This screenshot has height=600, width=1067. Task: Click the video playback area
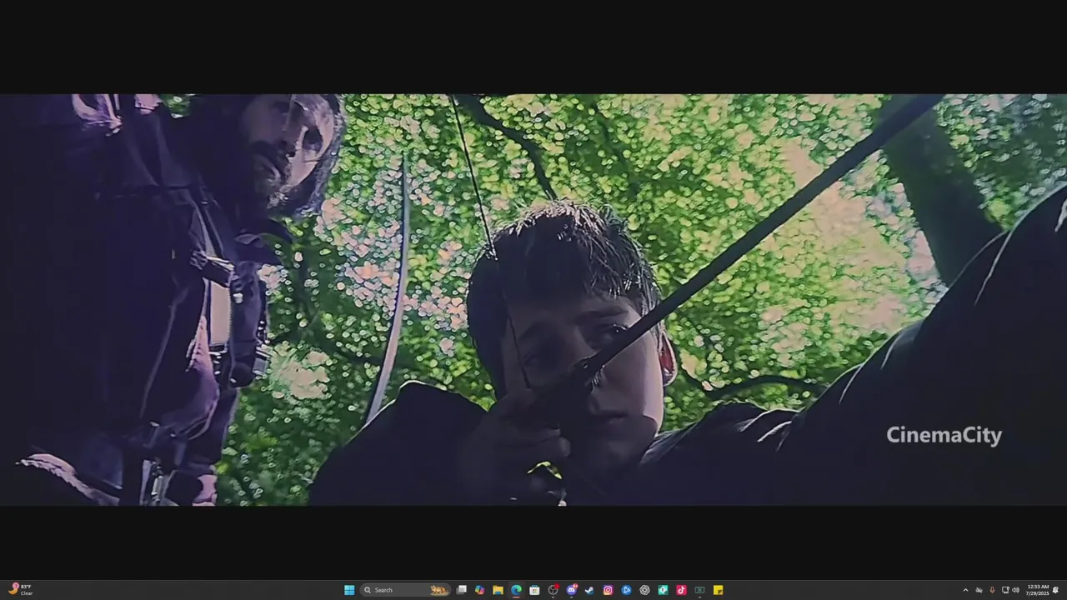(x=533, y=299)
